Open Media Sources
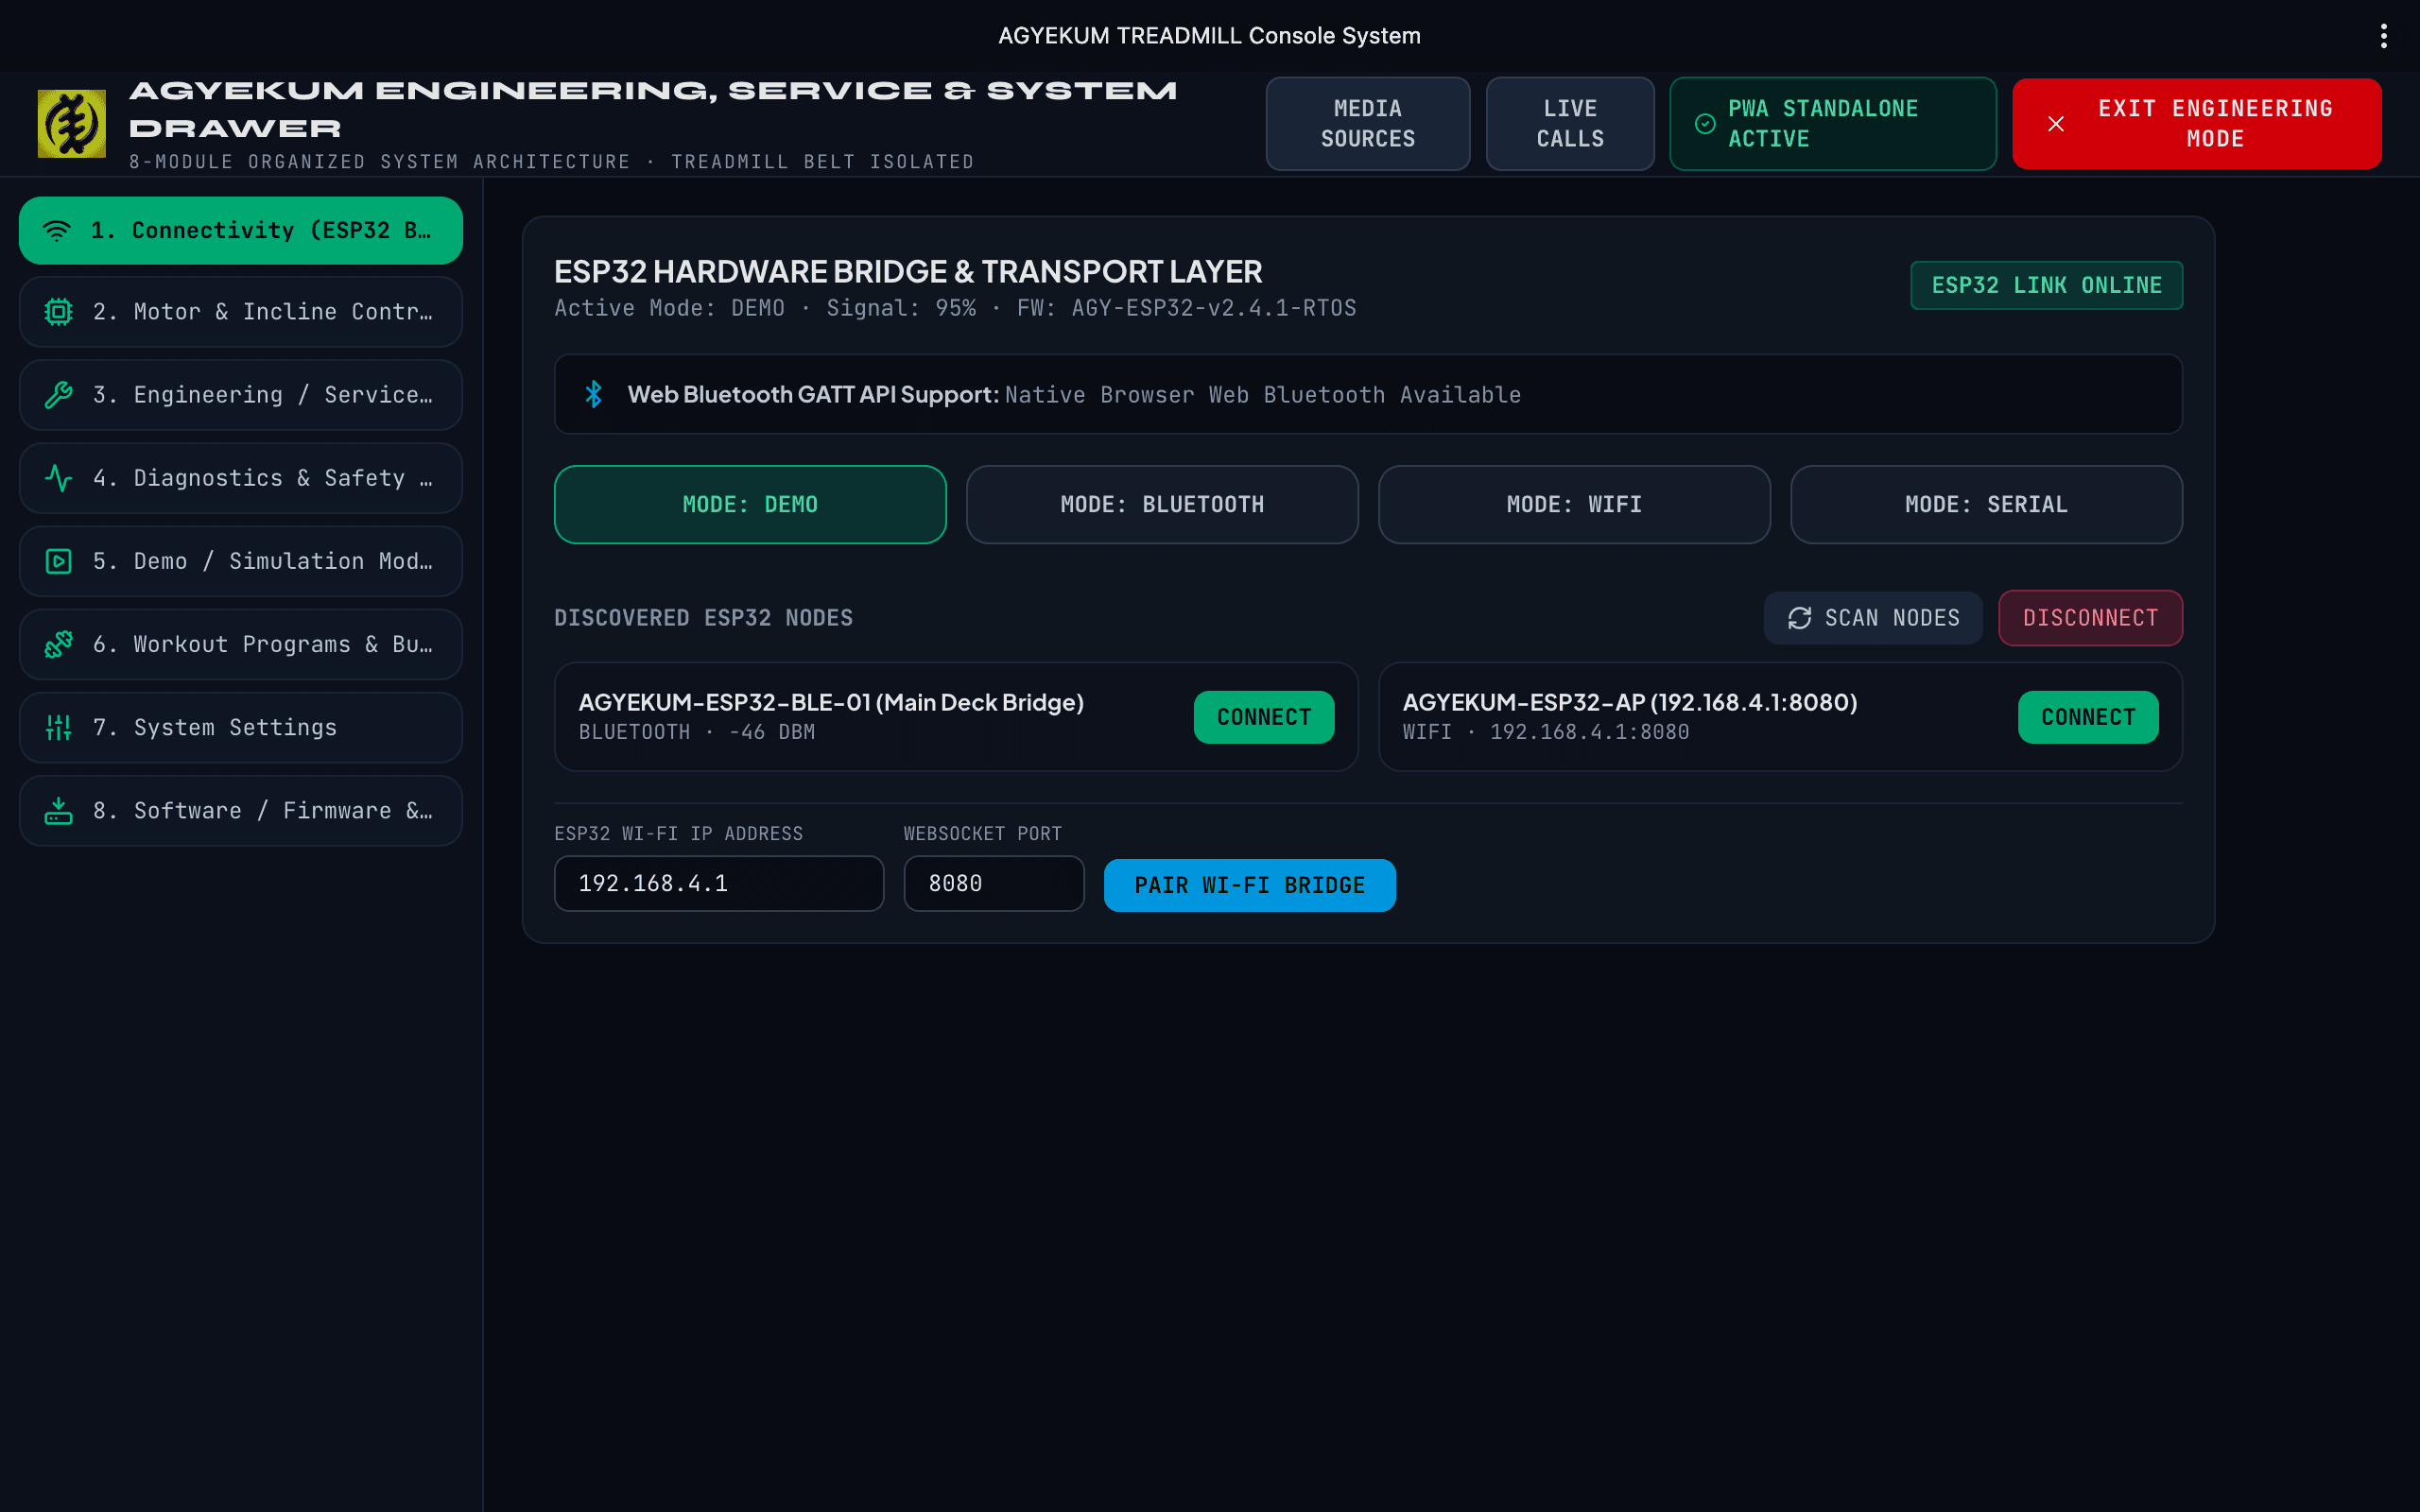Viewport: 2420px width, 1512px height. pos(1367,124)
